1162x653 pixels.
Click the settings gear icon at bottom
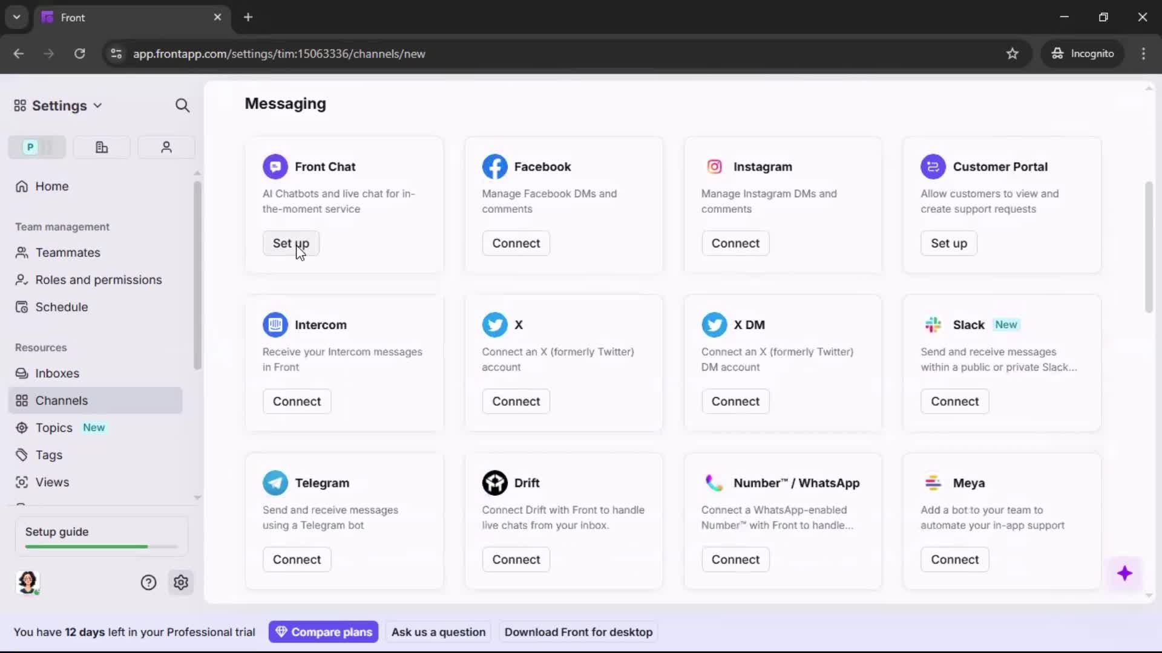pos(181,582)
